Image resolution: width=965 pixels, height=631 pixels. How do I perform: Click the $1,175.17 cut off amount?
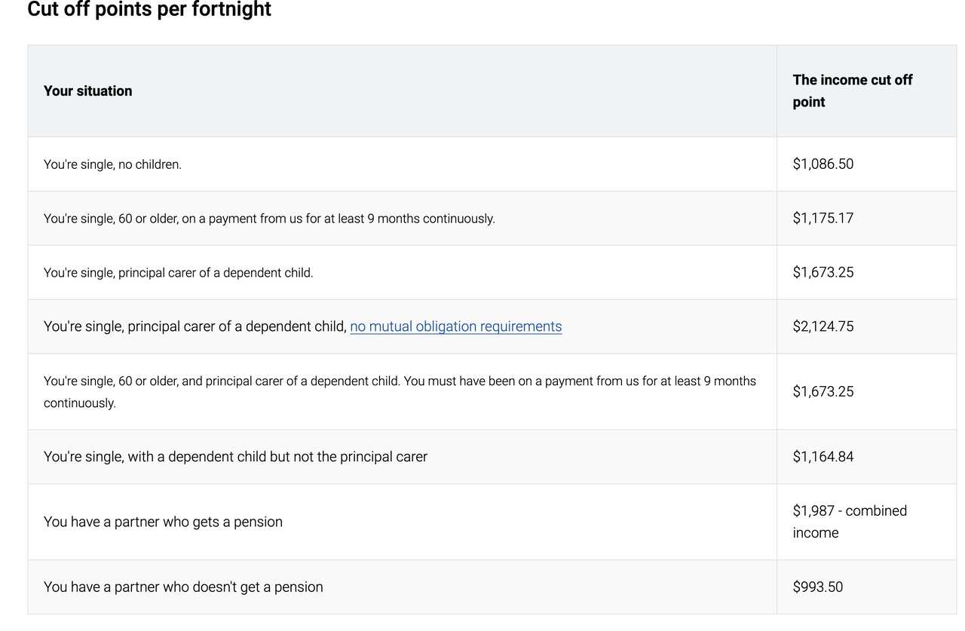click(823, 218)
